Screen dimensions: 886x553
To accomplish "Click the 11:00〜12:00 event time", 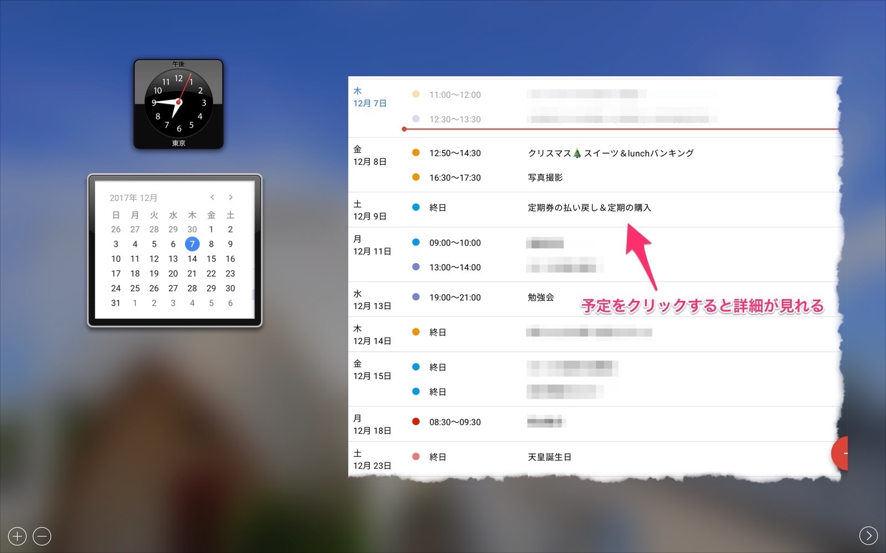I will click(455, 95).
